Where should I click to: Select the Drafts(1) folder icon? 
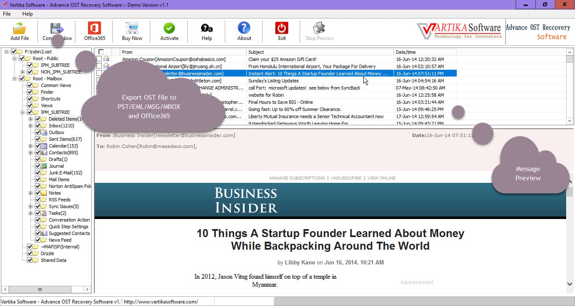click(x=44, y=159)
